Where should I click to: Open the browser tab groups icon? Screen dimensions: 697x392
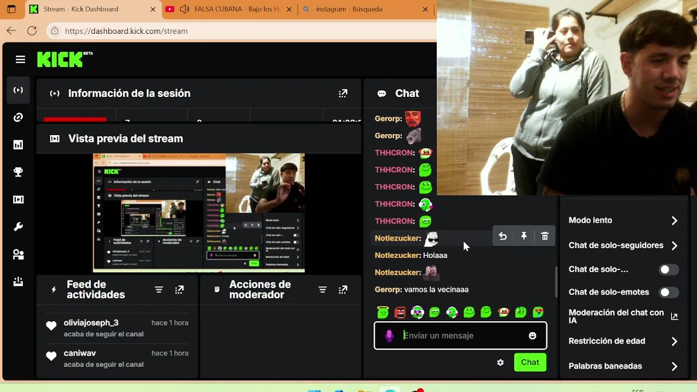[x=11, y=9]
